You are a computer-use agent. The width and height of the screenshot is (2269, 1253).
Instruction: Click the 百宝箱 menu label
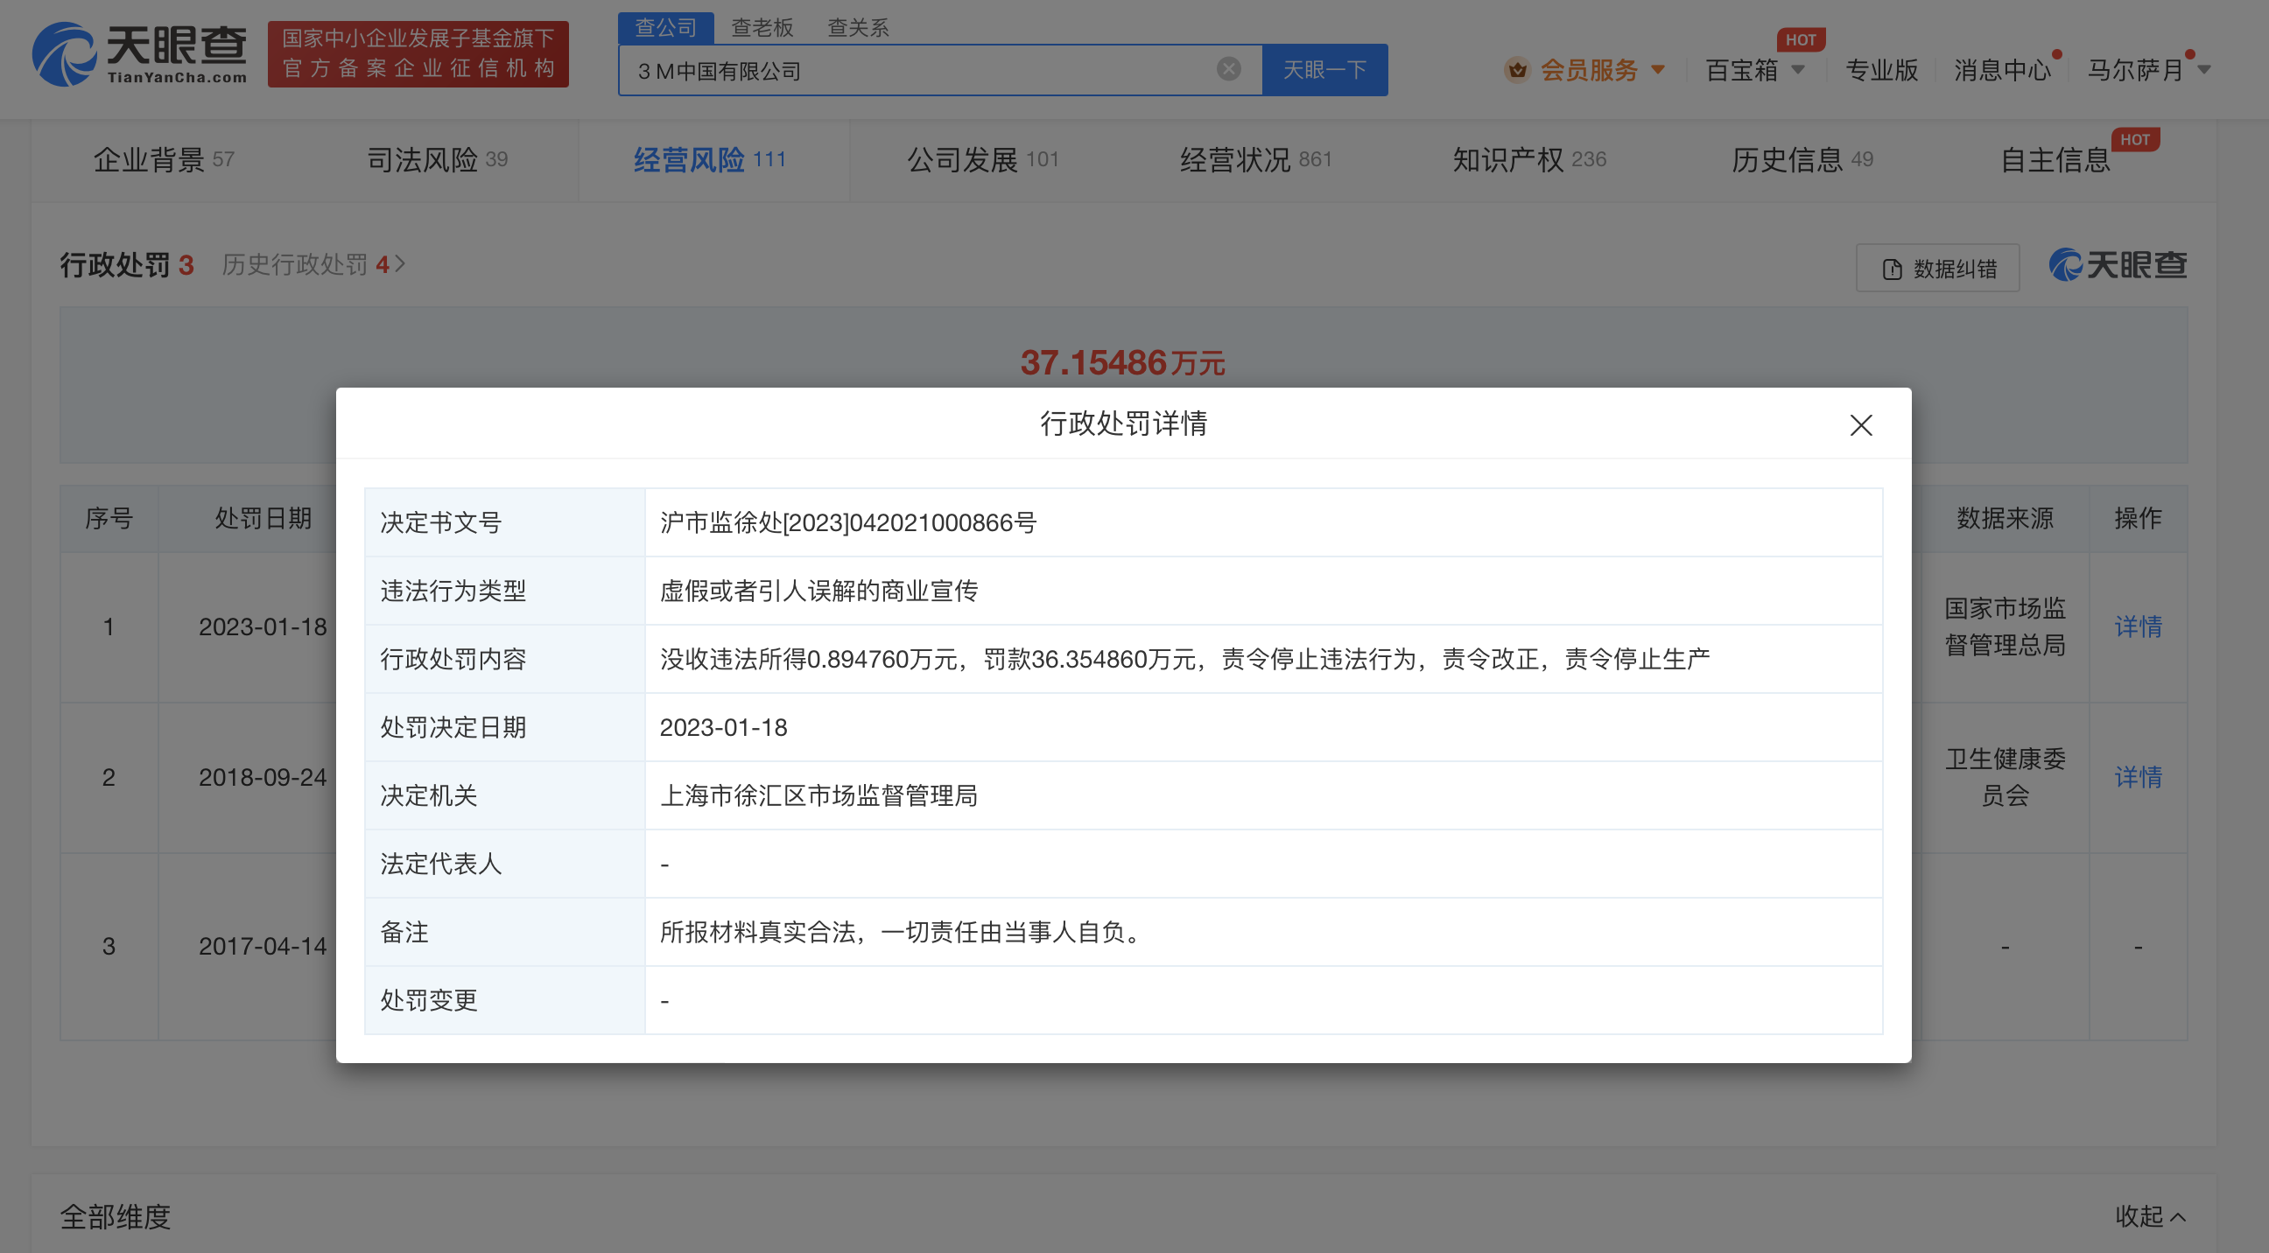tap(1741, 69)
